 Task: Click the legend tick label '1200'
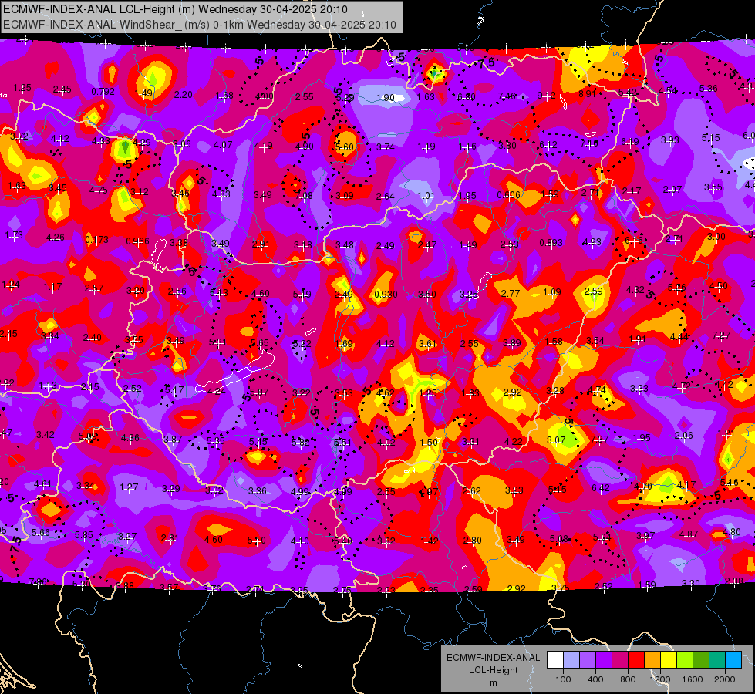click(x=660, y=679)
